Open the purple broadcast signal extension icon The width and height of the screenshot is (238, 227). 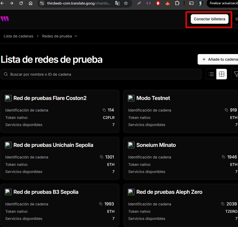pyautogui.click(x=149, y=3)
